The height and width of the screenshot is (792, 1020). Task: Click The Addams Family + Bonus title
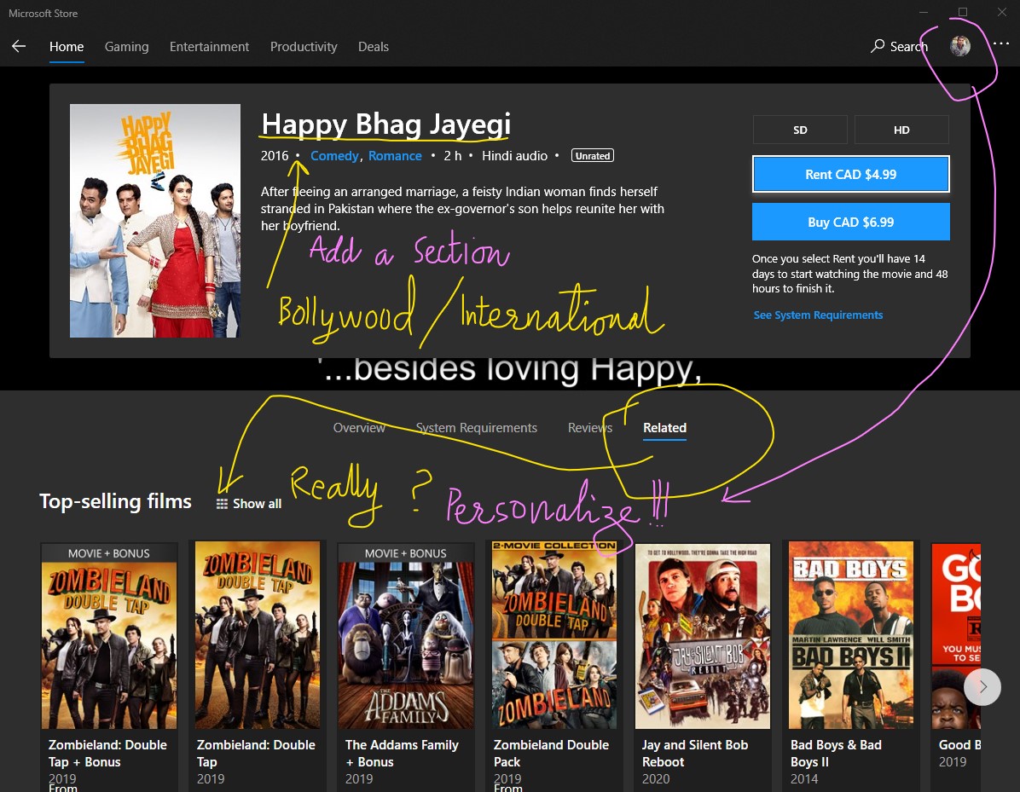point(402,753)
